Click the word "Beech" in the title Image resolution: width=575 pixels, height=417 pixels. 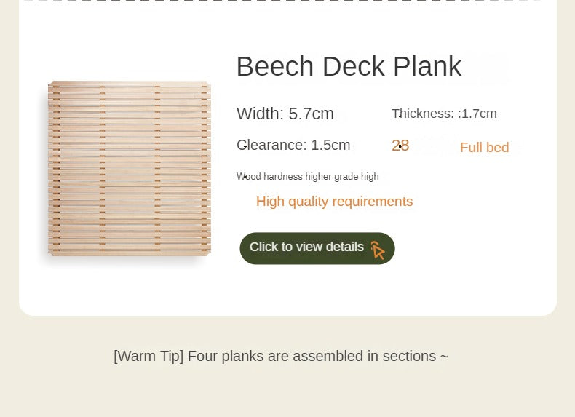[x=276, y=66]
